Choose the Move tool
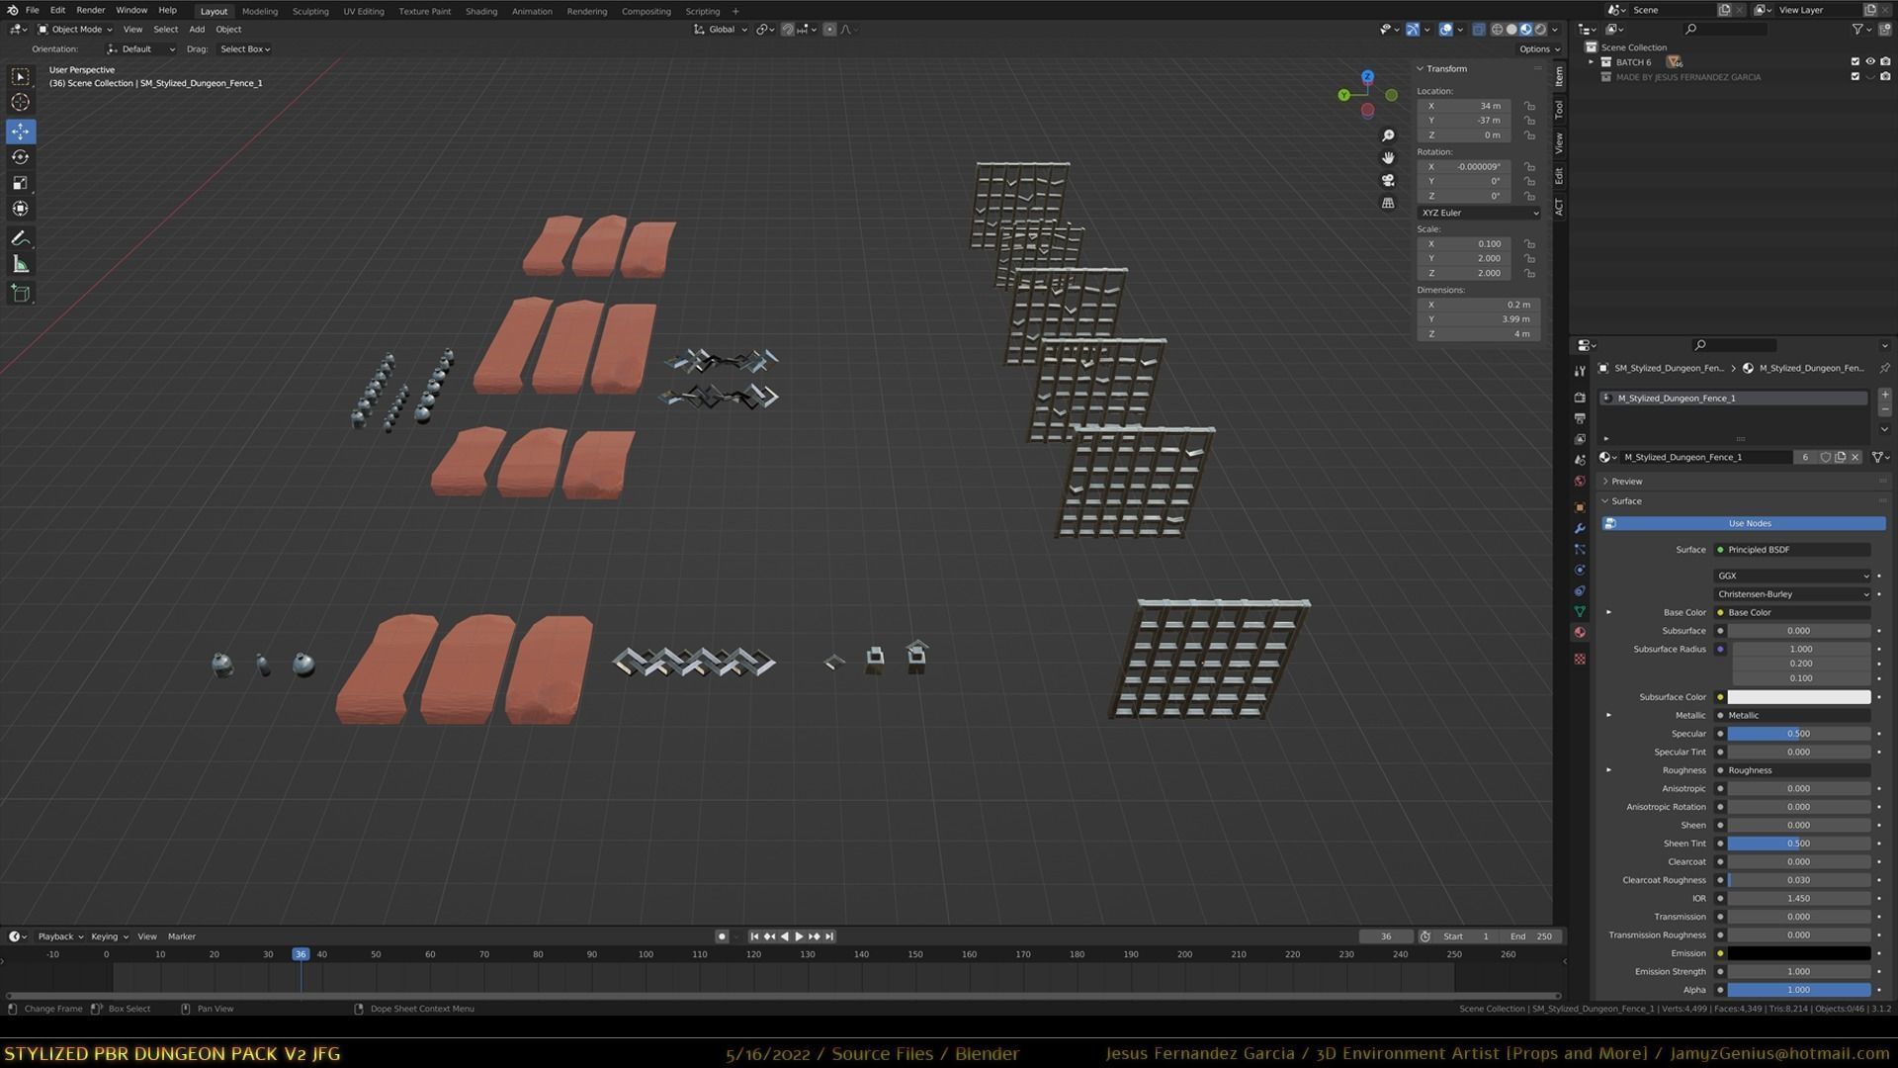The image size is (1898, 1068). point(21,132)
